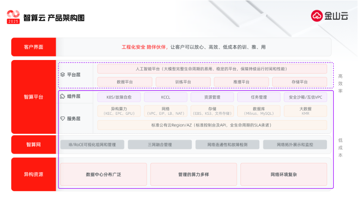
Task: Choose the 训练平台 box
Action: coord(183,82)
